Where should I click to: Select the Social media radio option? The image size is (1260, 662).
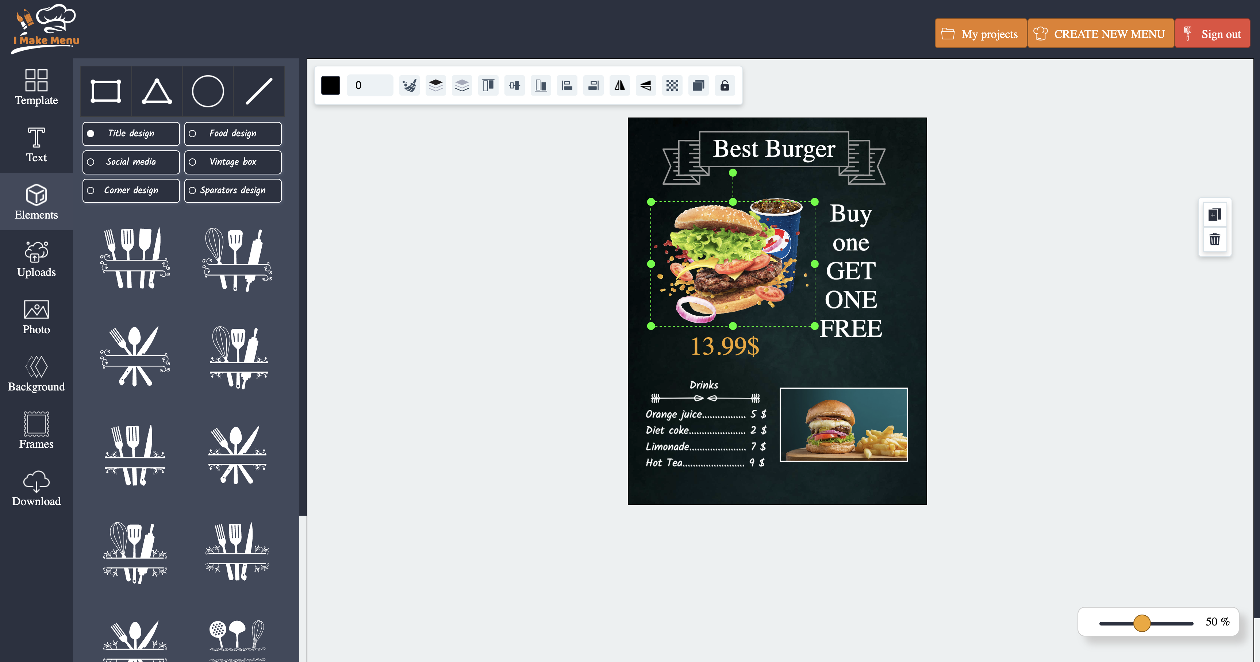(x=131, y=162)
